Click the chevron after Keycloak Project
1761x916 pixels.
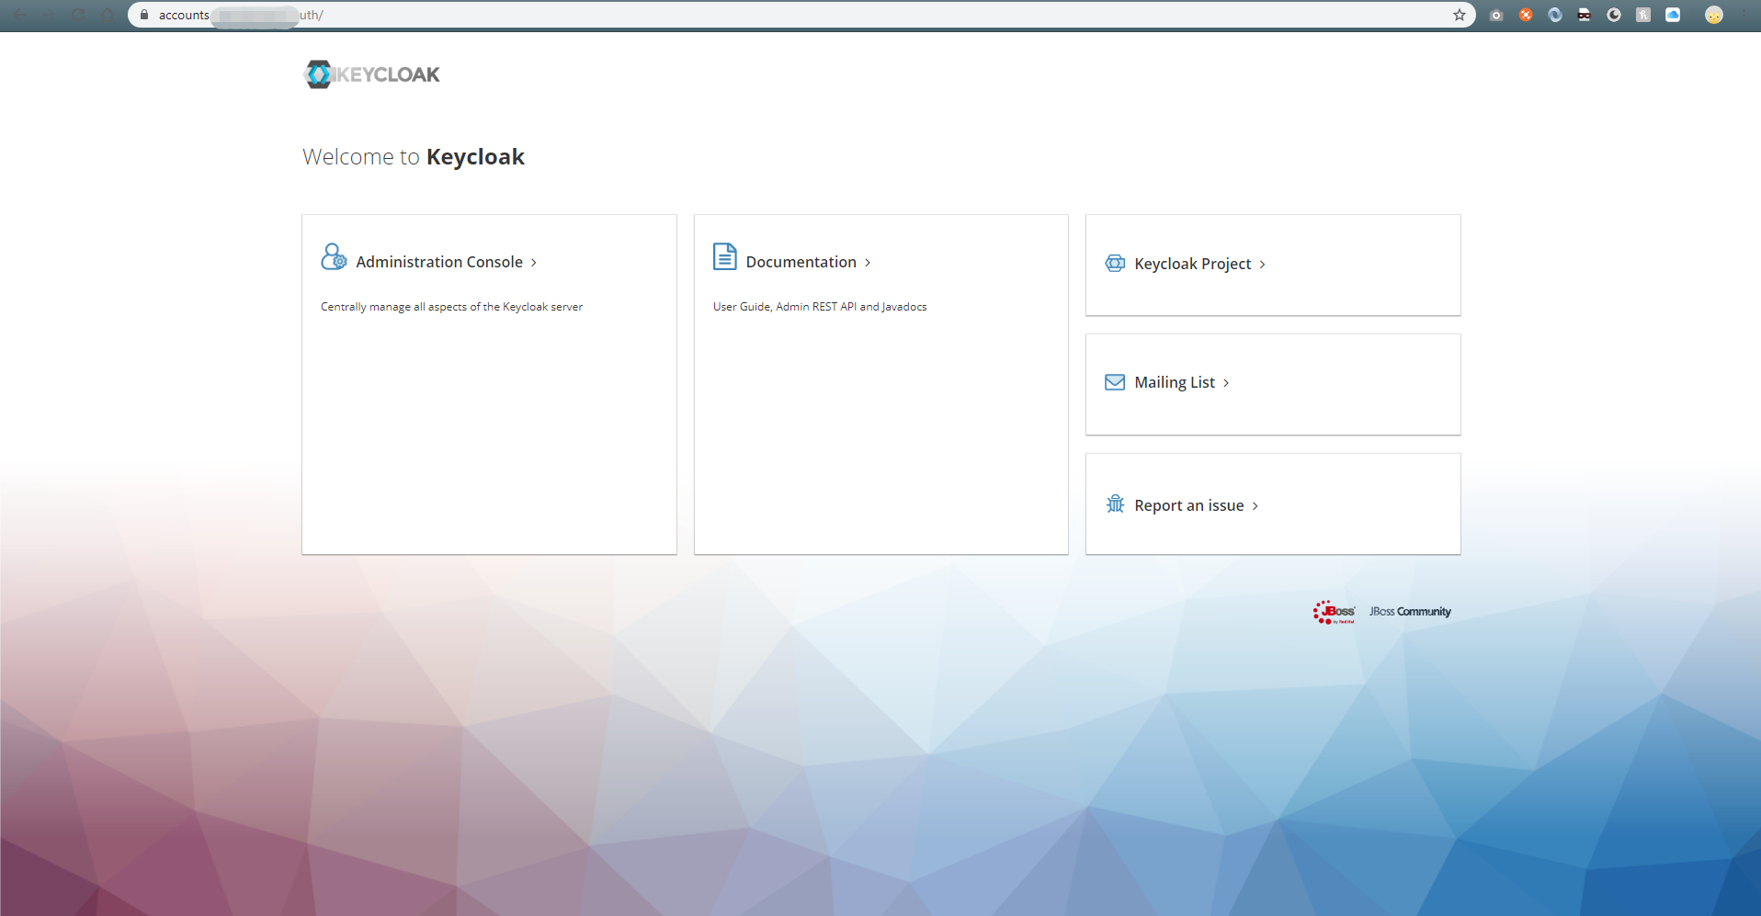click(x=1263, y=265)
